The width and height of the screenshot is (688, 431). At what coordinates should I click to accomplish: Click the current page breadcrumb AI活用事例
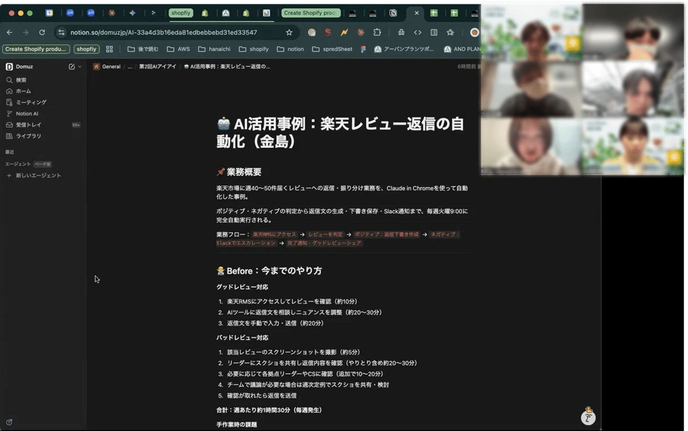(227, 66)
